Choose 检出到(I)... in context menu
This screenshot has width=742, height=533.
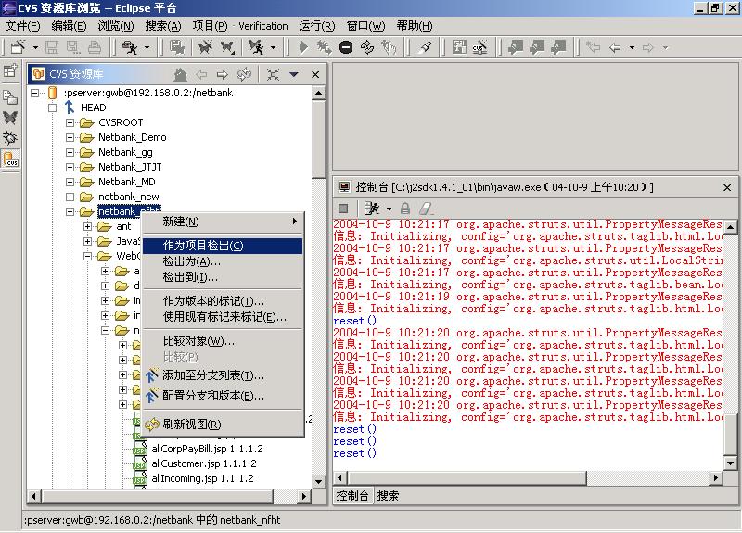[x=223, y=276]
